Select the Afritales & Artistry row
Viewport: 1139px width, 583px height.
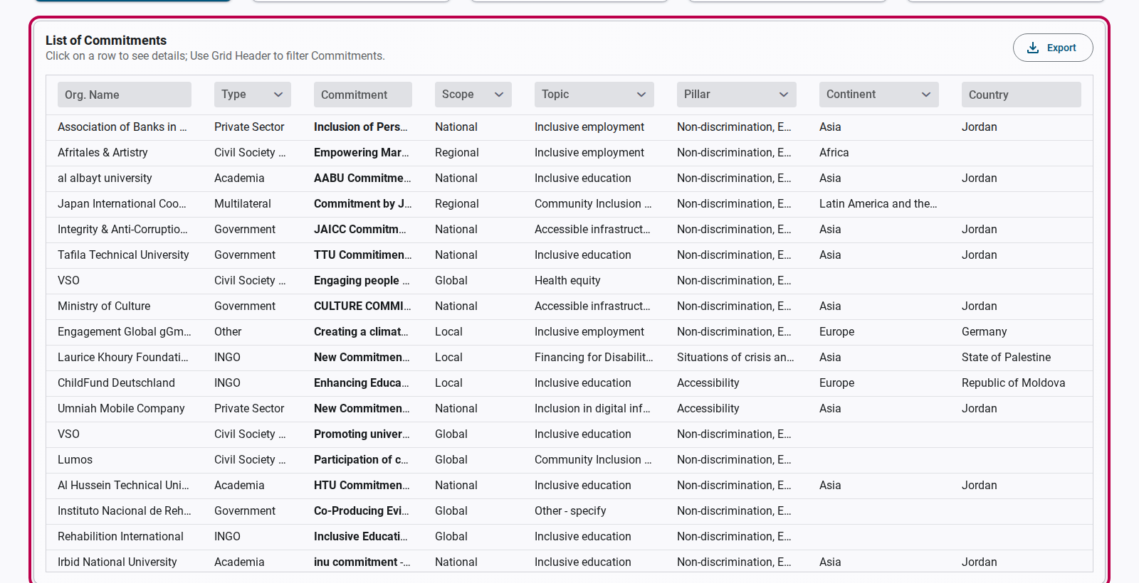[x=569, y=153]
